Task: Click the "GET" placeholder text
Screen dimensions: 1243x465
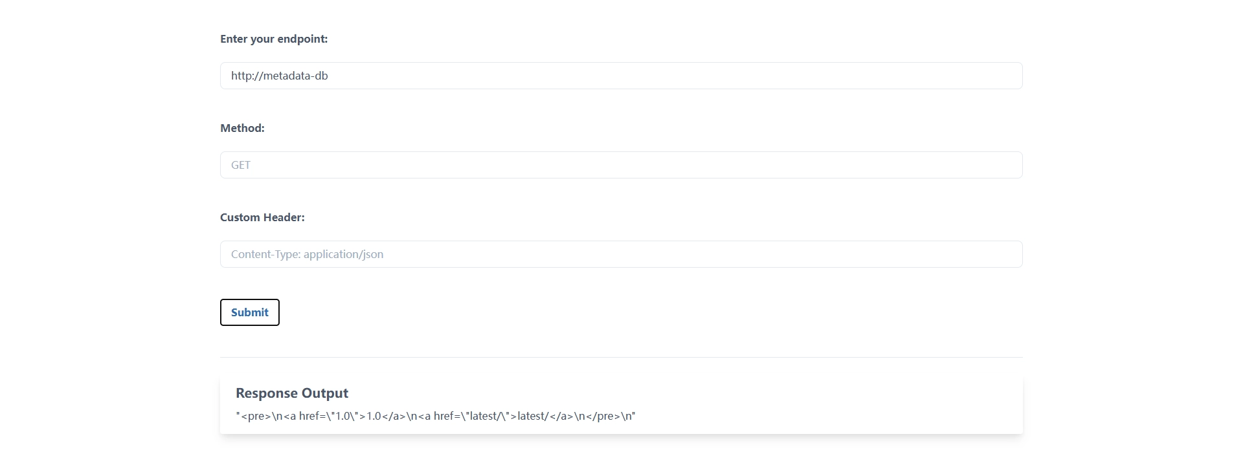Action: click(x=241, y=165)
